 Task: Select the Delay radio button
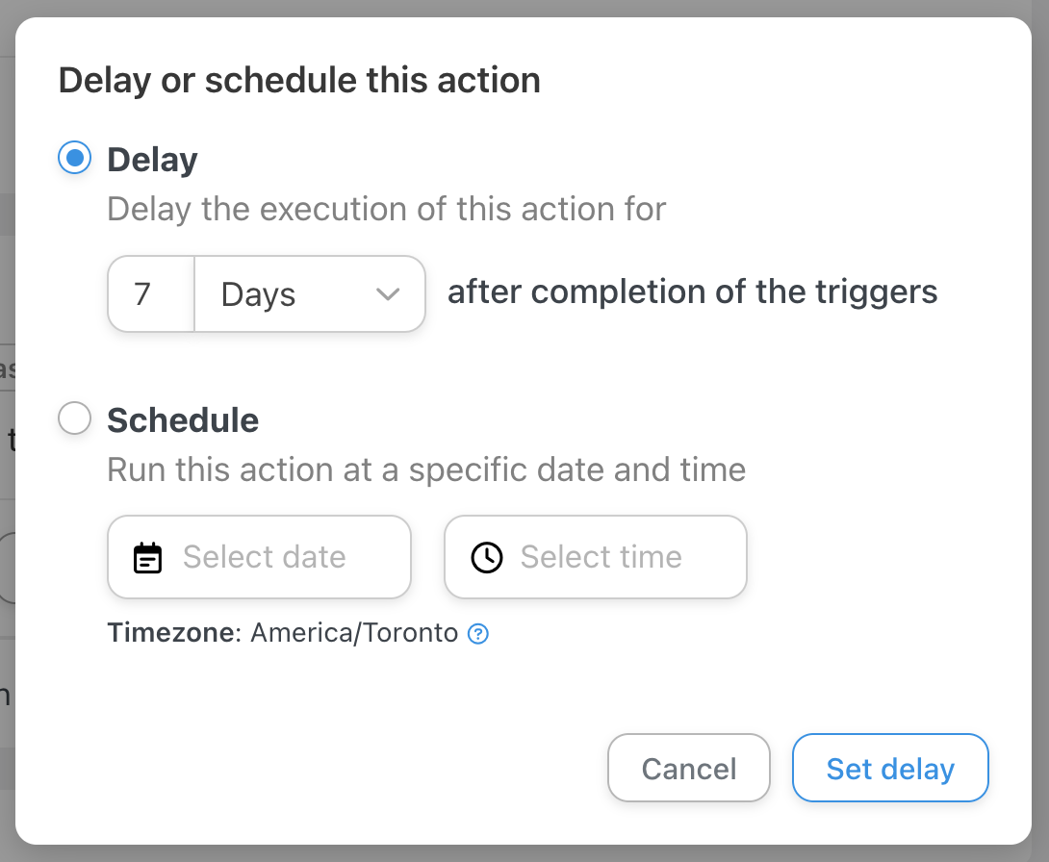[75, 158]
